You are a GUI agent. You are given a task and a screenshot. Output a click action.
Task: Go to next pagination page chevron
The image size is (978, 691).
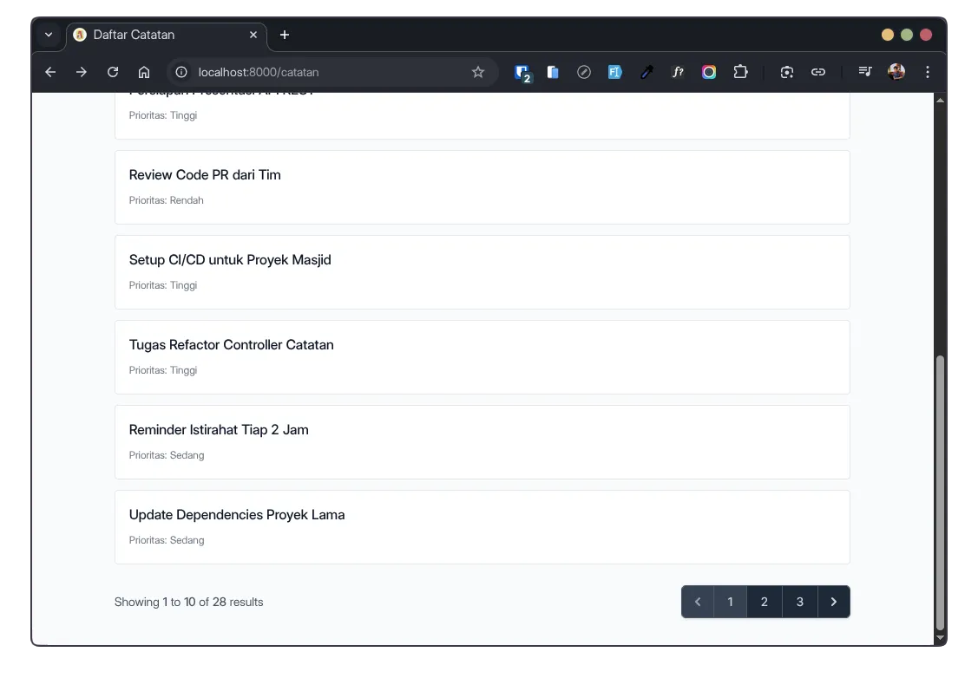pyautogui.click(x=833, y=602)
